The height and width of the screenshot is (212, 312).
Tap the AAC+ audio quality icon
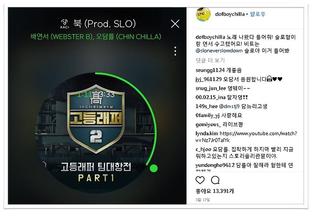click(x=65, y=24)
